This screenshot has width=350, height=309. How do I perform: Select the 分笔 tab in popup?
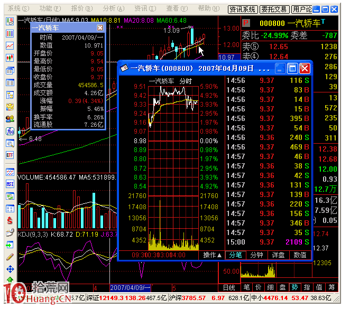(x=235, y=255)
